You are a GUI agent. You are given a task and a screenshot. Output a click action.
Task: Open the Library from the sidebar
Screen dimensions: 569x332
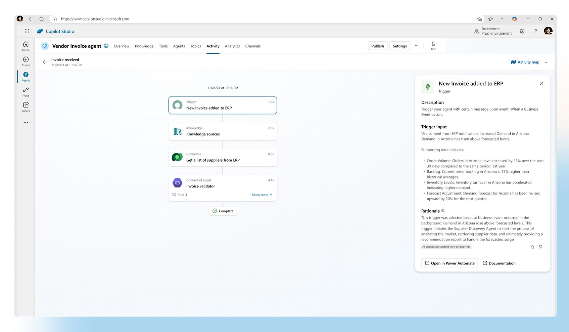coord(26,107)
